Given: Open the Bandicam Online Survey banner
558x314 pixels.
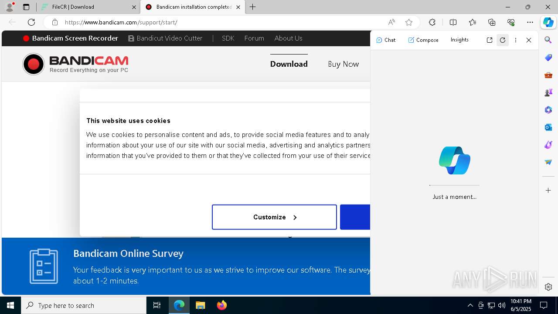Looking at the screenshot, I should tap(186, 266).
